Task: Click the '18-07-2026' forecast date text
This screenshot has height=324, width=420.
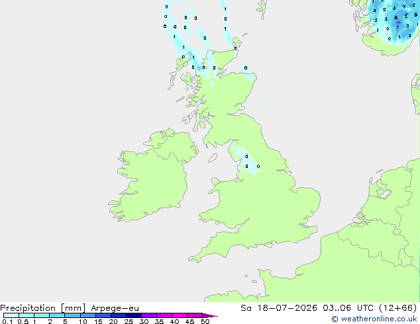Action: point(287,307)
